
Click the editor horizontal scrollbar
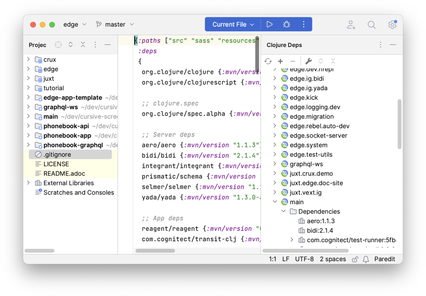pyautogui.click(x=155, y=251)
